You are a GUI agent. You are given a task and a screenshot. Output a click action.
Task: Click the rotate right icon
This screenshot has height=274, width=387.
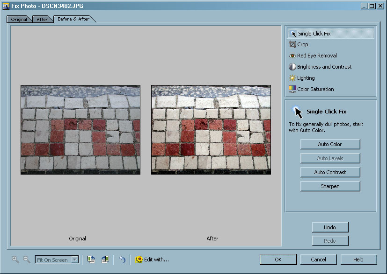point(105,260)
